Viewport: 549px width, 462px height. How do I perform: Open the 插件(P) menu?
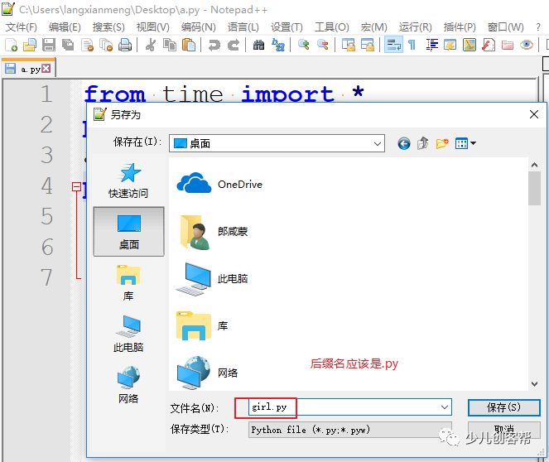point(460,27)
